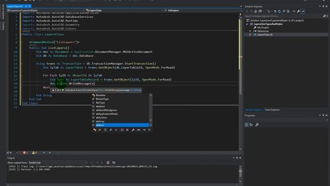The image size is (330, 186).
Task: Toggle Word Wrap in Output toolbar
Action: click(113, 162)
